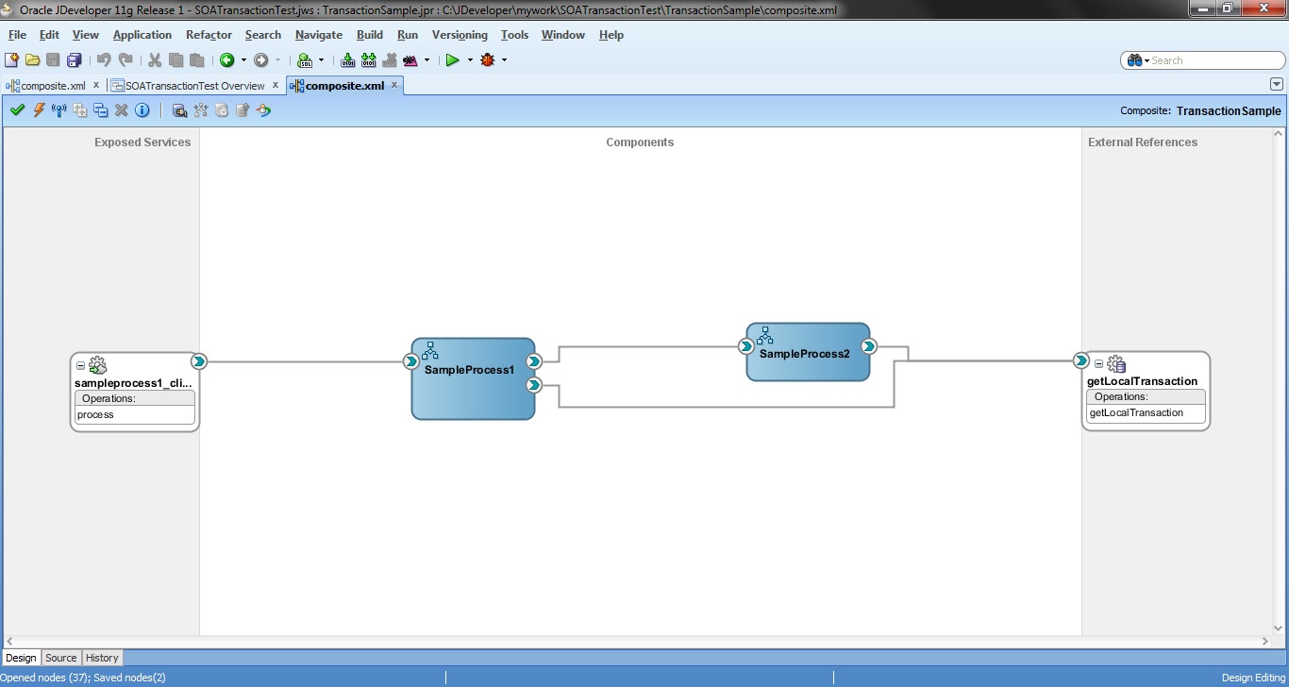Validate the composite with the green checkmark
Screen dimensions: 1289x687
[17, 109]
